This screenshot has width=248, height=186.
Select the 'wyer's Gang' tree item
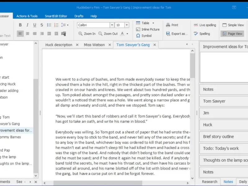click(x=10, y=124)
